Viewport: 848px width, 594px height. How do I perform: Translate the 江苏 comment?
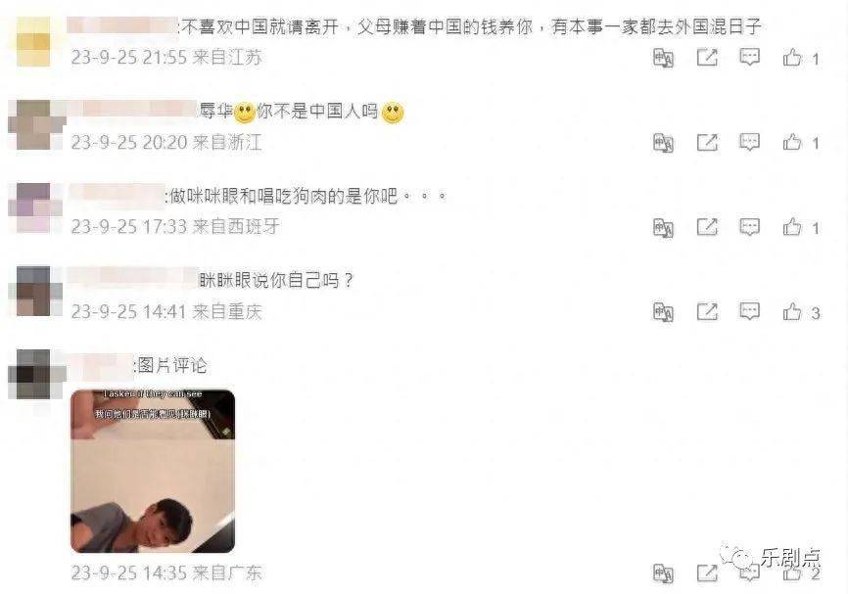tap(663, 58)
